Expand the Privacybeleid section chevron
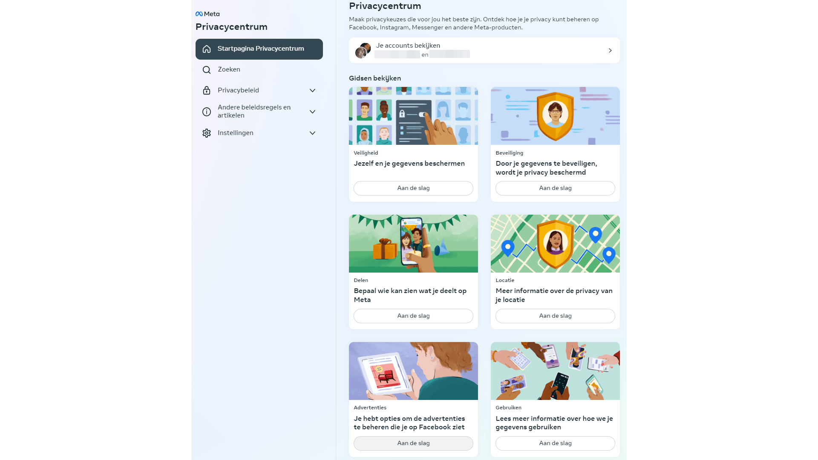818x460 pixels. [x=312, y=90]
